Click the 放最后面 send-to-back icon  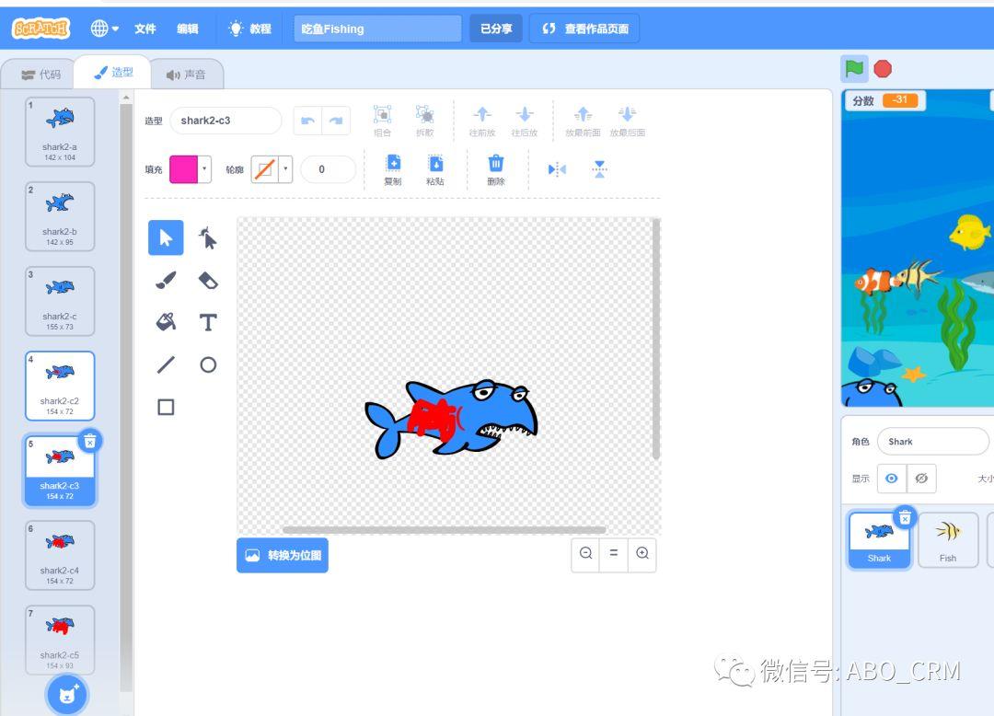[627, 121]
